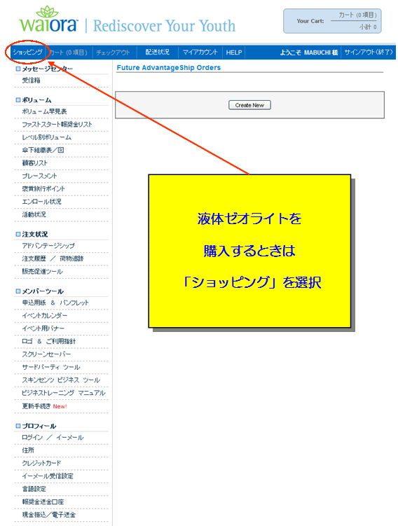Viewport: 398px width, 526px height.
Task: Open the 配送状況 tab
Action: coord(157,52)
